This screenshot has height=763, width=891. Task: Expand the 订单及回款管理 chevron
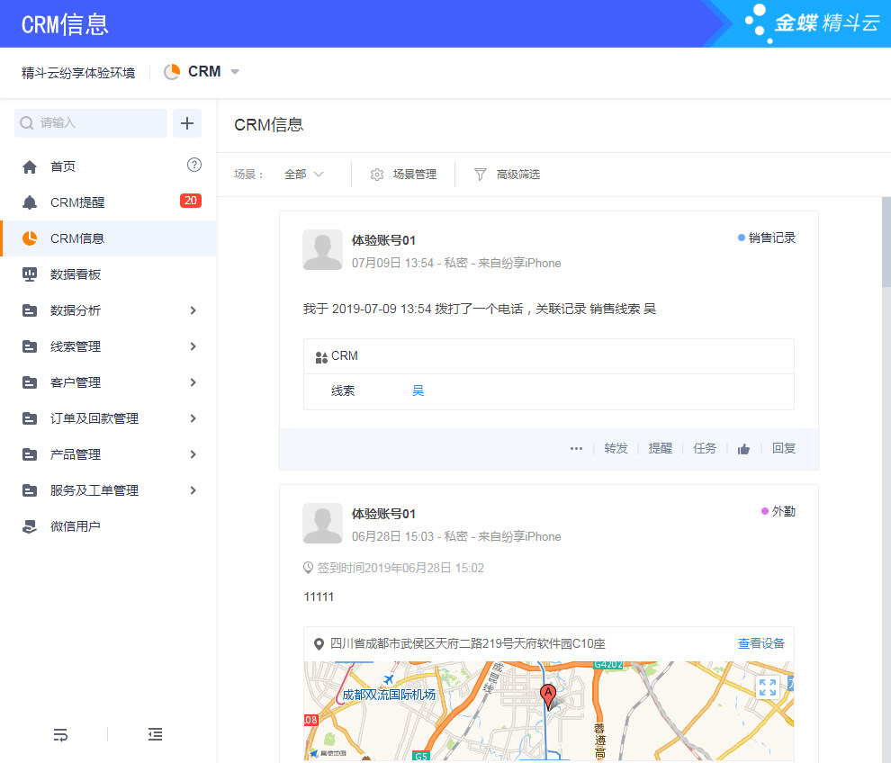coord(193,418)
